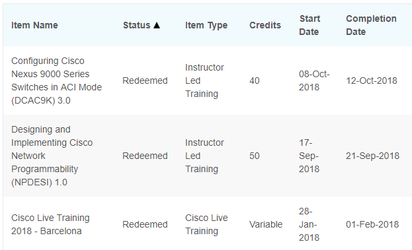The image size is (412, 250).
Task: Click Cisco Live Training item type cell
Action: [206, 224]
